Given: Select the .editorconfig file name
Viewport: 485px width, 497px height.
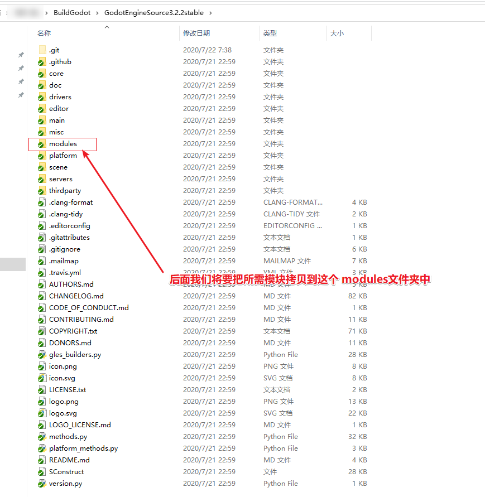Looking at the screenshot, I should pyautogui.click(x=69, y=226).
